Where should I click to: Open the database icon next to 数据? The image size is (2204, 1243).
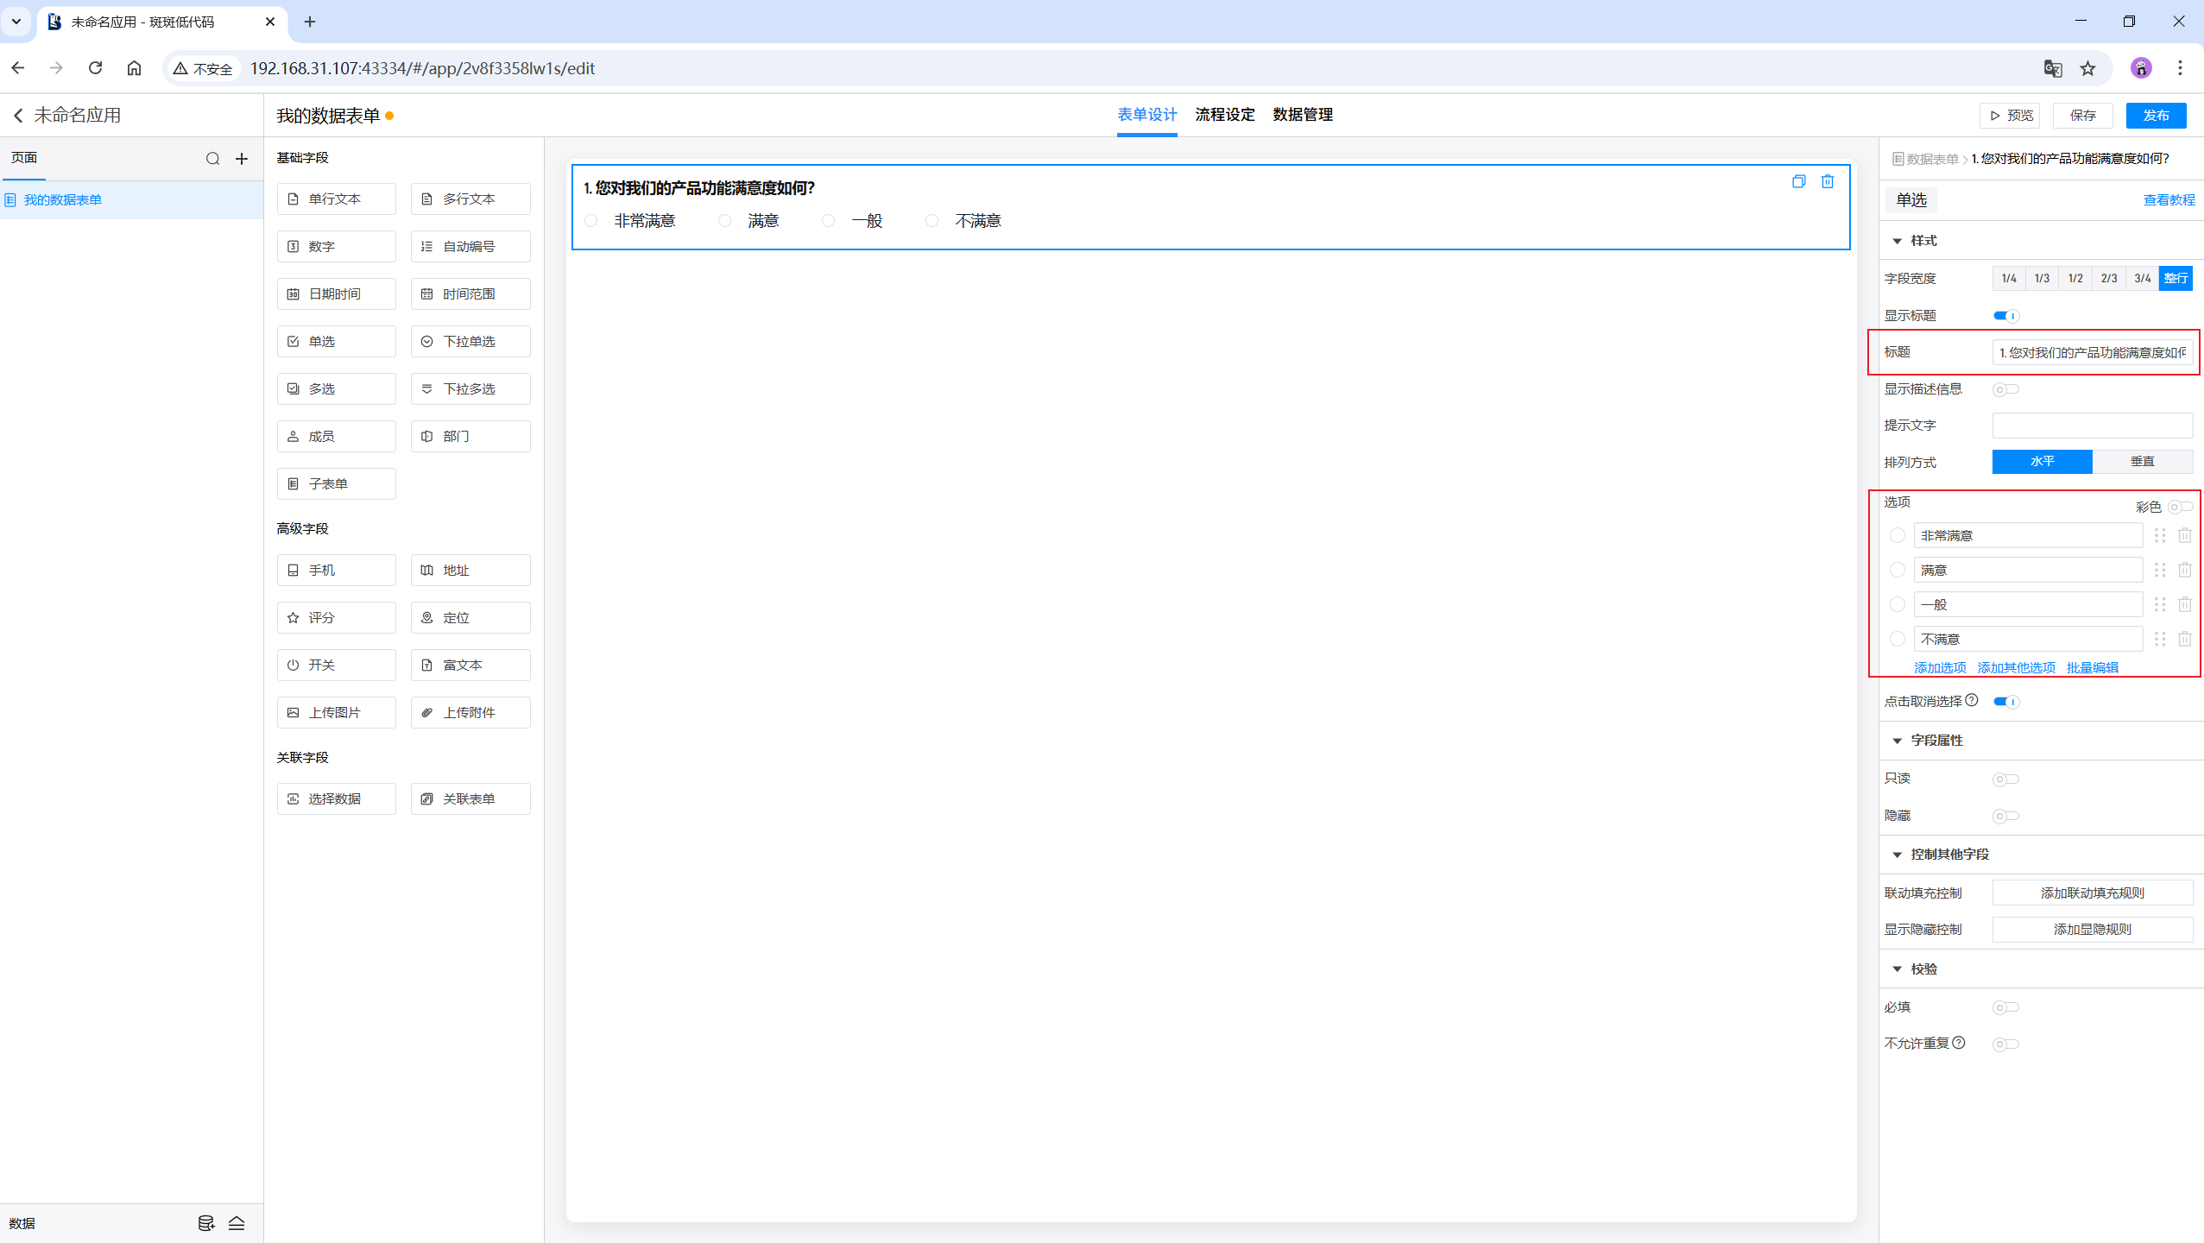(x=205, y=1223)
